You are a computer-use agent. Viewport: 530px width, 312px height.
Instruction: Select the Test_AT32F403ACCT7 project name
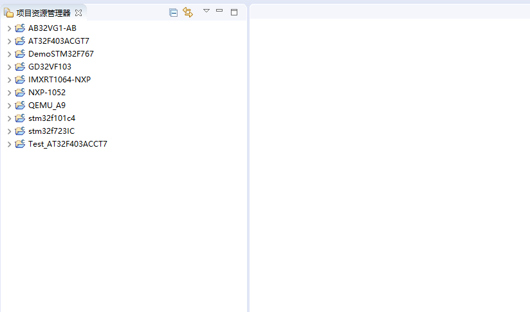point(68,144)
